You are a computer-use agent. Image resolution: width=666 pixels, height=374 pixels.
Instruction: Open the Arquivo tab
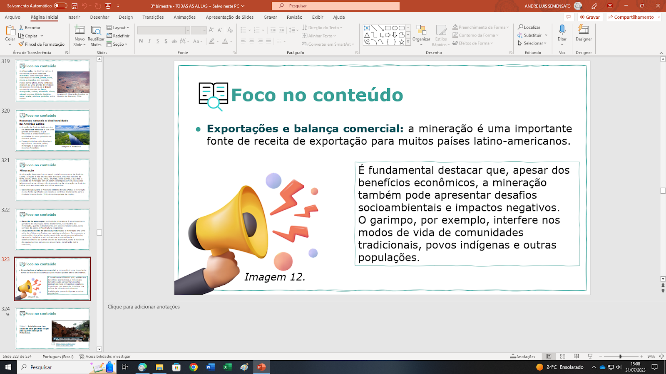click(12, 17)
